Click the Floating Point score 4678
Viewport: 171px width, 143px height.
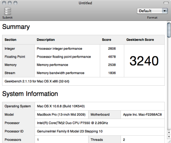112,57
